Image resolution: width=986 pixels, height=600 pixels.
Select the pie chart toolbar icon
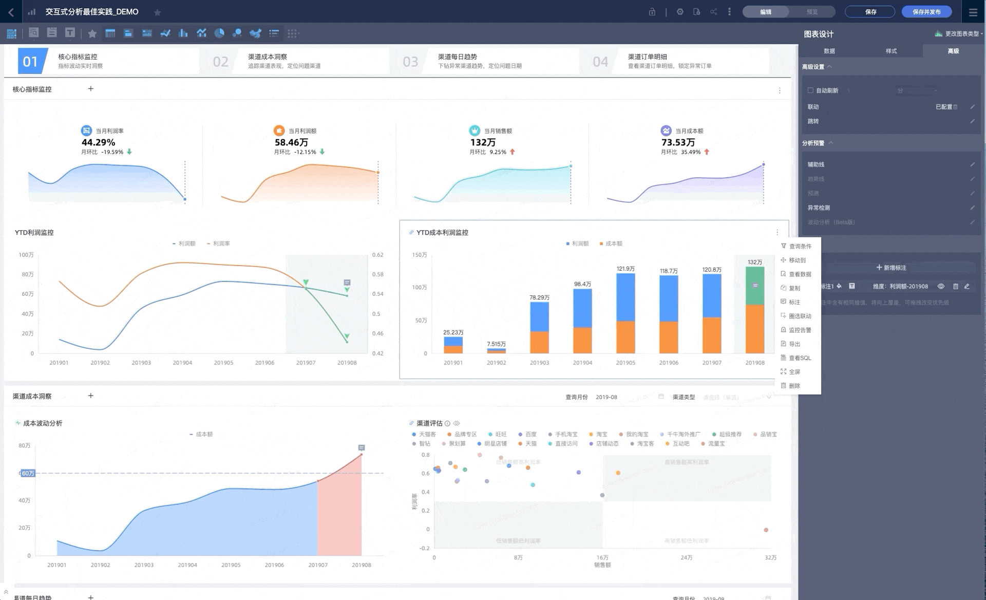click(x=219, y=33)
